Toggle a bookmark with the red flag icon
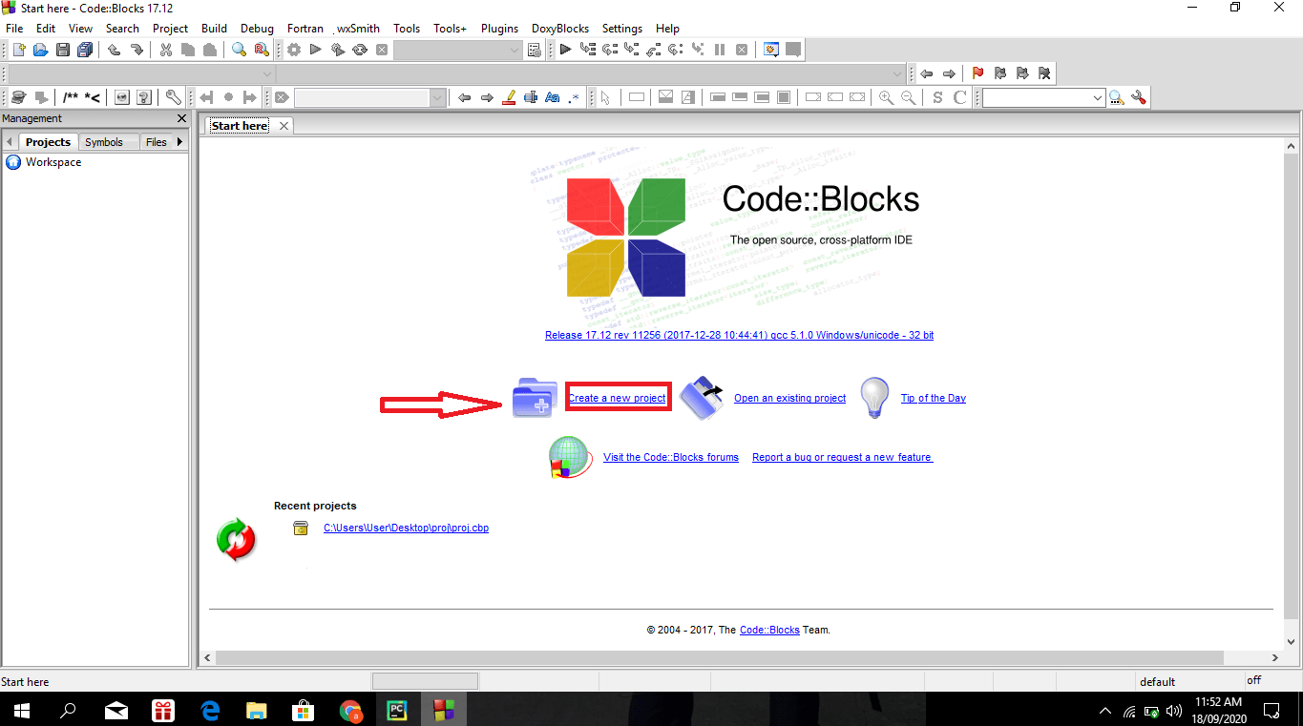 pyautogui.click(x=977, y=73)
